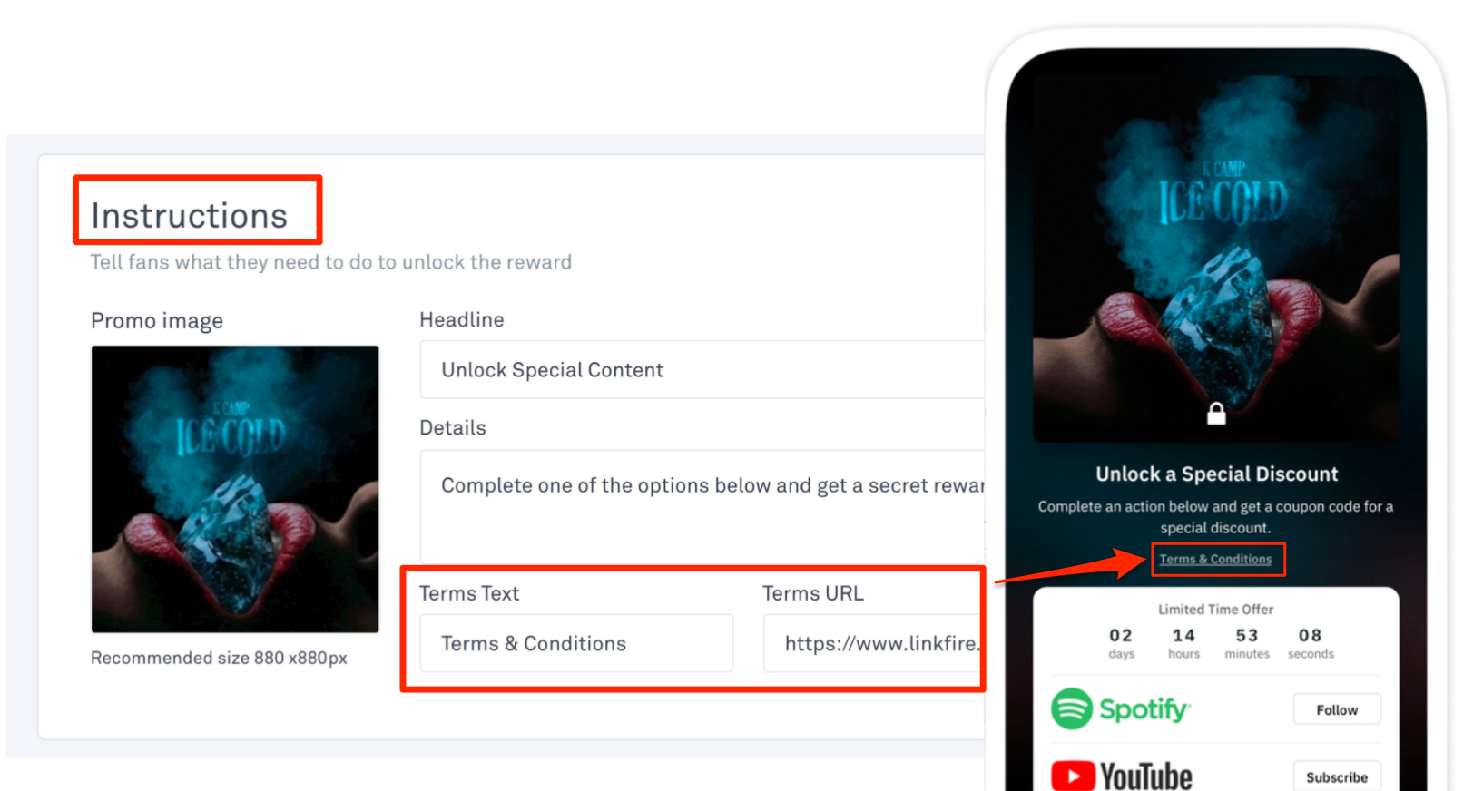Click the Limited Time Offer countdown timer
The image size is (1483, 791).
[x=1215, y=609]
